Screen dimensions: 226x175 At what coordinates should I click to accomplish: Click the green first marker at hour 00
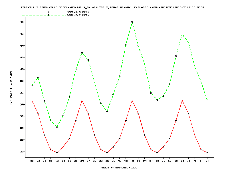[x=32, y=85]
